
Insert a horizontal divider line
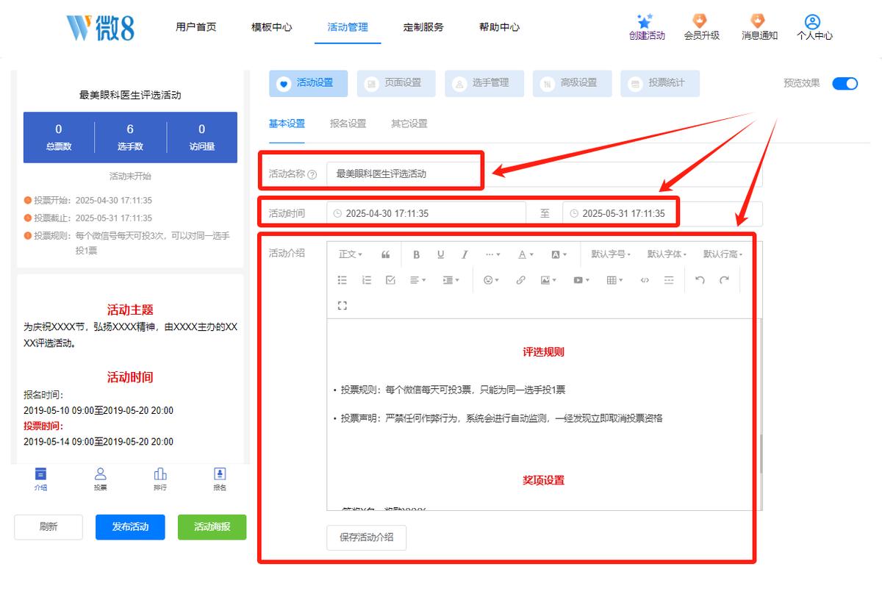(x=668, y=280)
